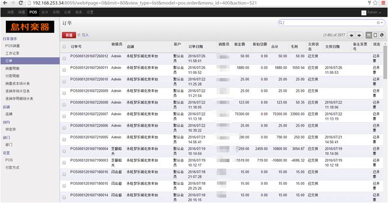Image resolution: width=388 pixels, height=203 pixels.
Task: Click the -4086.32 gross profit cell
Action: point(298,160)
